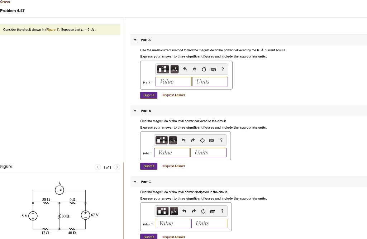Collapse the Part A section
This screenshot has width=367, height=239.
135,40
